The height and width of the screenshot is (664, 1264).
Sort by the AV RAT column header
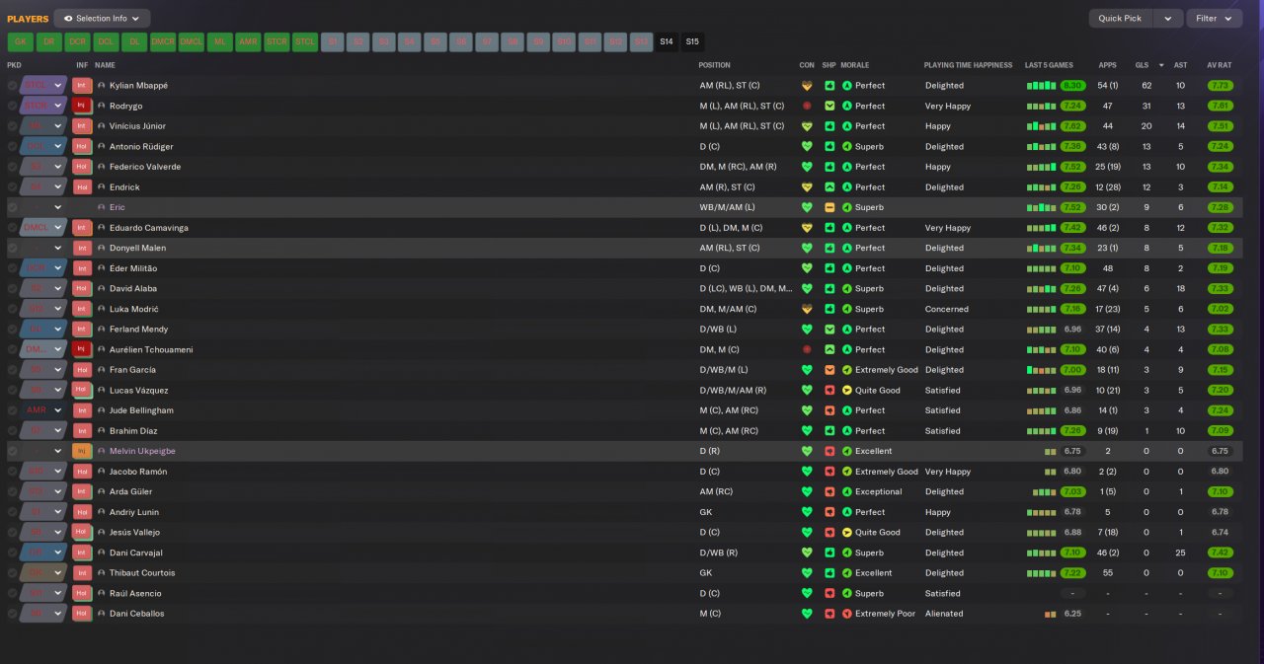tap(1220, 65)
